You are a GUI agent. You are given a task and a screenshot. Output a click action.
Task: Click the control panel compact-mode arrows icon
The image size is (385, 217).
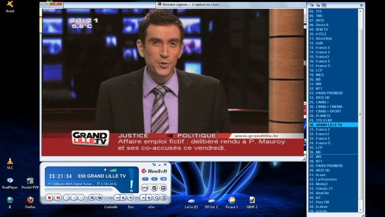coord(154,165)
